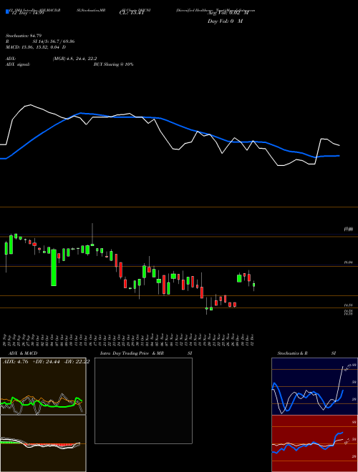Click the peak of the white price line

coord(30,104)
